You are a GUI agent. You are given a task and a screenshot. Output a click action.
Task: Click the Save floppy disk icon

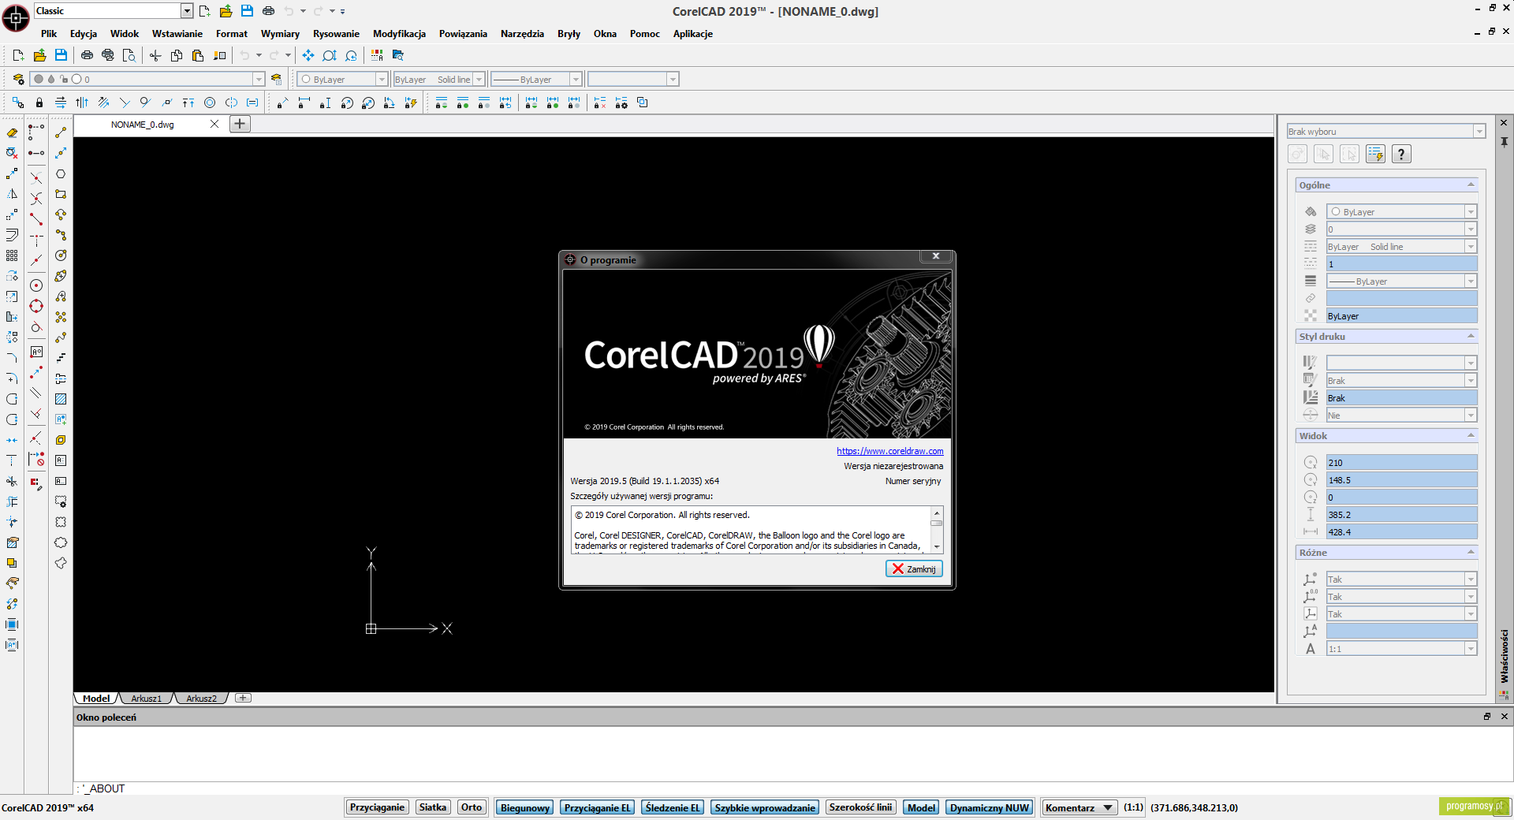click(61, 55)
